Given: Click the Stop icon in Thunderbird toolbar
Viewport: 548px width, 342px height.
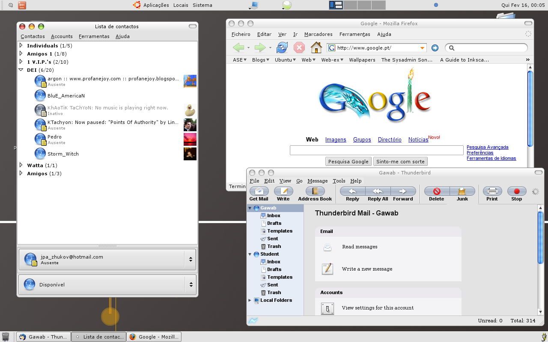Looking at the screenshot, I should click(x=517, y=191).
